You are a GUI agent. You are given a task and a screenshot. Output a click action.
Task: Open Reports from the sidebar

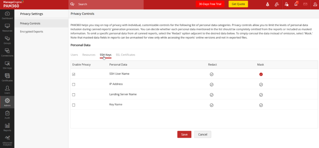[7, 127]
